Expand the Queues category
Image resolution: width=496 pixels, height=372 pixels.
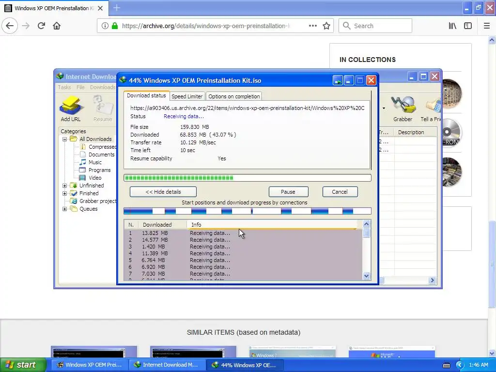(64, 209)
